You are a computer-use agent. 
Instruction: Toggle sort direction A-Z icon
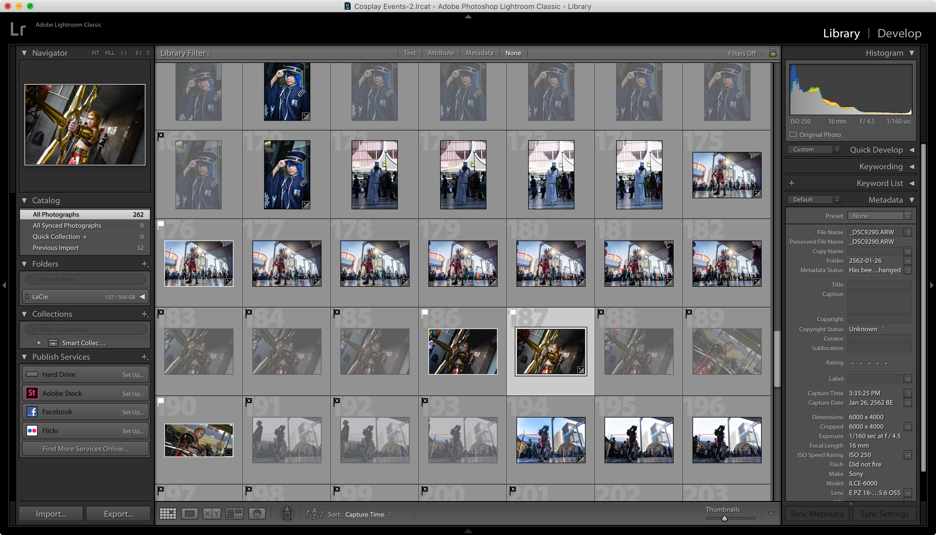pyautogui.click(x=314, y=514)
